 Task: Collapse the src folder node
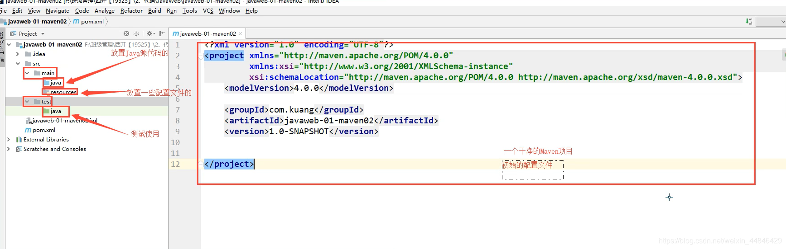coord(18,63)
